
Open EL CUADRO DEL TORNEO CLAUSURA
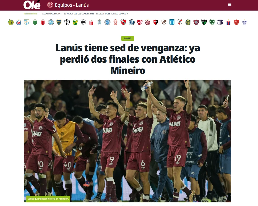pyautogui.click(x=112, y=14)
